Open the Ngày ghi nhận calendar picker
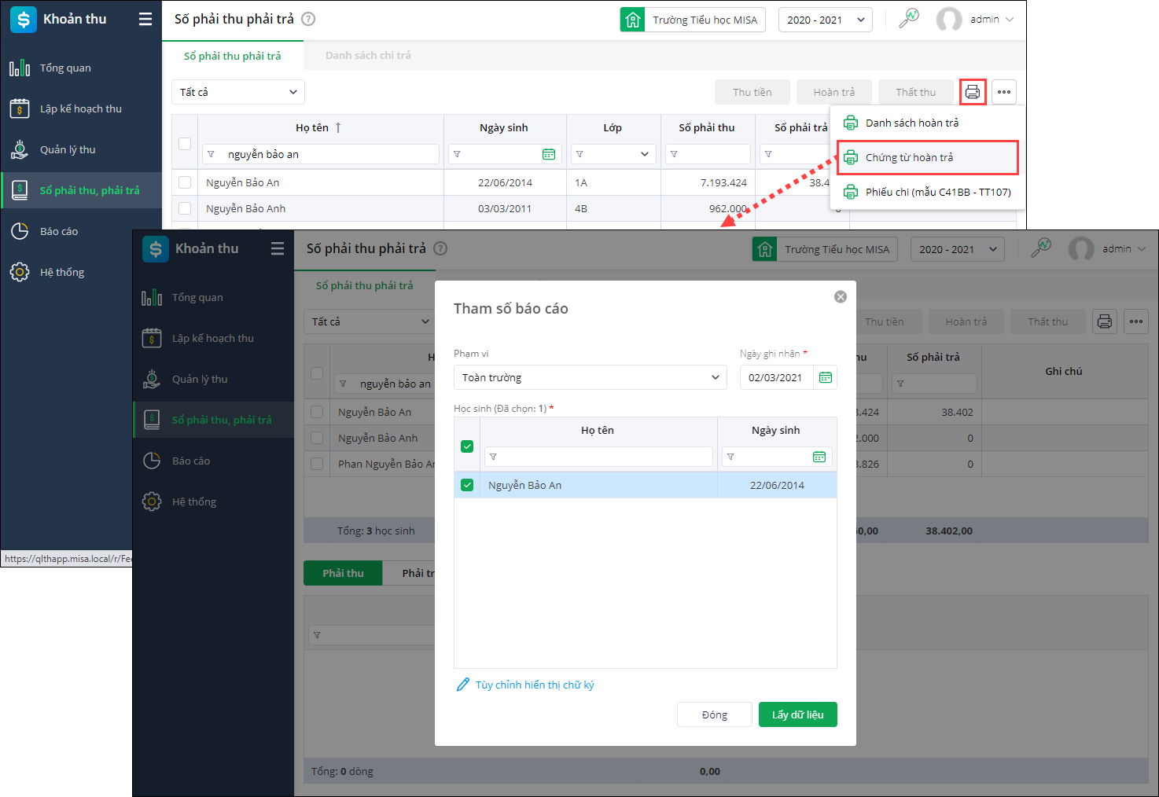The height and width of the screenshot is (797, 1159). click(826, 377)
